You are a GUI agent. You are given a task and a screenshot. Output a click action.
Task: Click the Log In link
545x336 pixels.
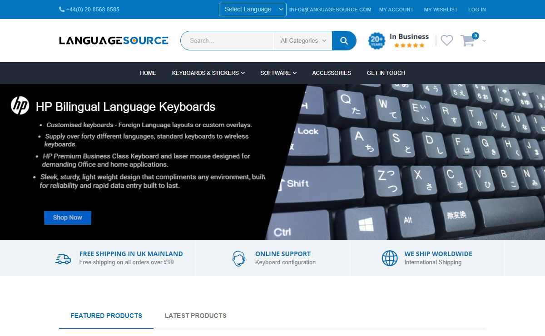(x=477, y=10)
